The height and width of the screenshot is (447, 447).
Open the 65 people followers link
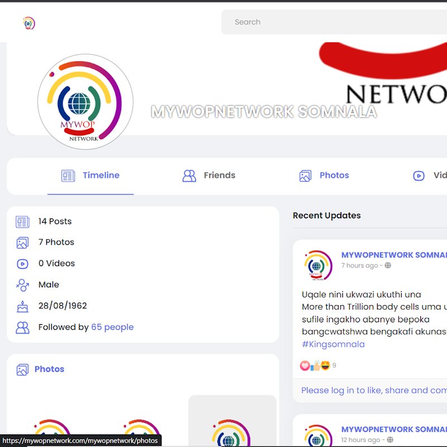[112, 327]
